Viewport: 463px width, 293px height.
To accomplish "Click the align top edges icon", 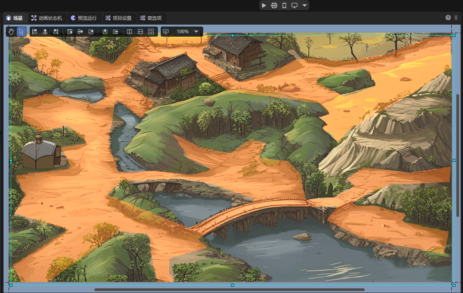I will pos(70,32).
